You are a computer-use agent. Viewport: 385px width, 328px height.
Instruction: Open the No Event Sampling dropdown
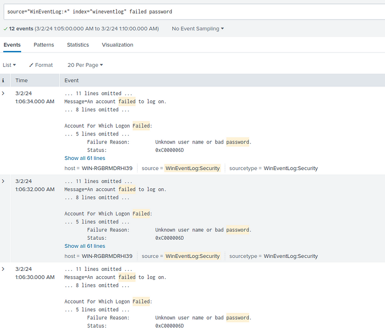198,29
